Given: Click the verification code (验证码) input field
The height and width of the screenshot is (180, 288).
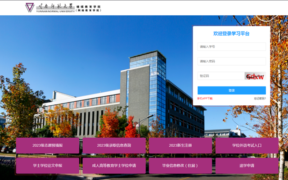Looking at the screenshot, I should click(x=221, y=76).
